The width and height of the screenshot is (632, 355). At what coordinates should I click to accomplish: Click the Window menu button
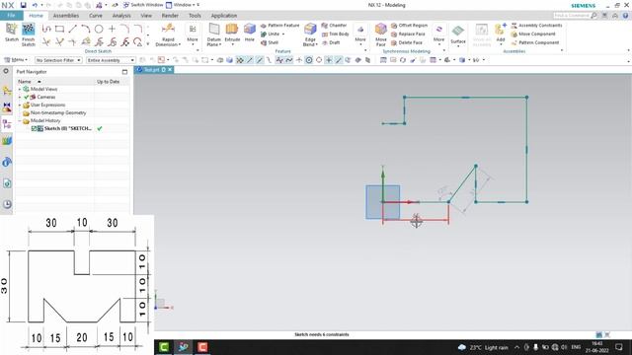click(180, 5)
